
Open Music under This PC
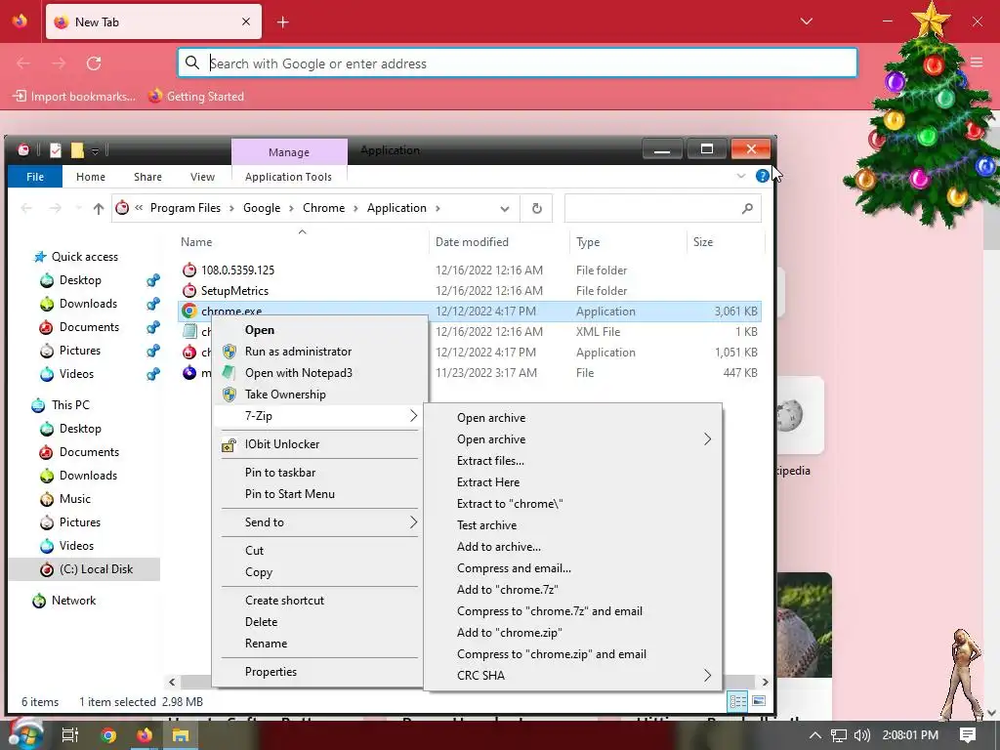tap(74, 499)
